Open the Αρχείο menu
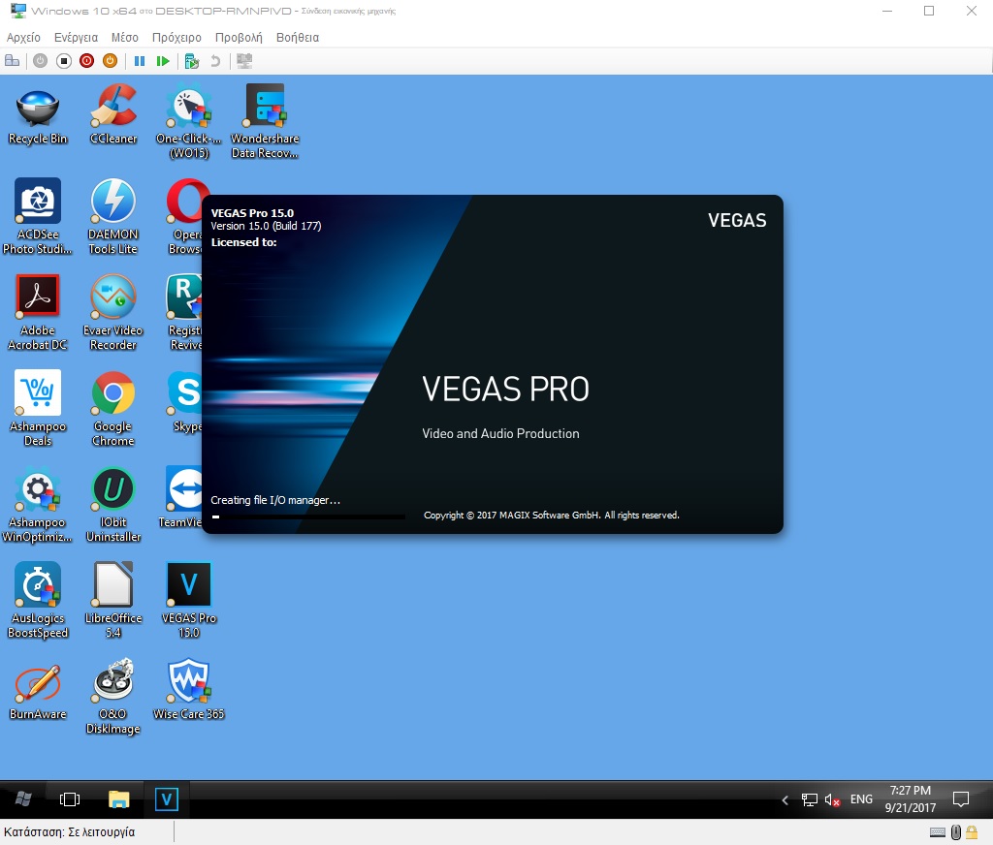 click(x=23, y=38)
